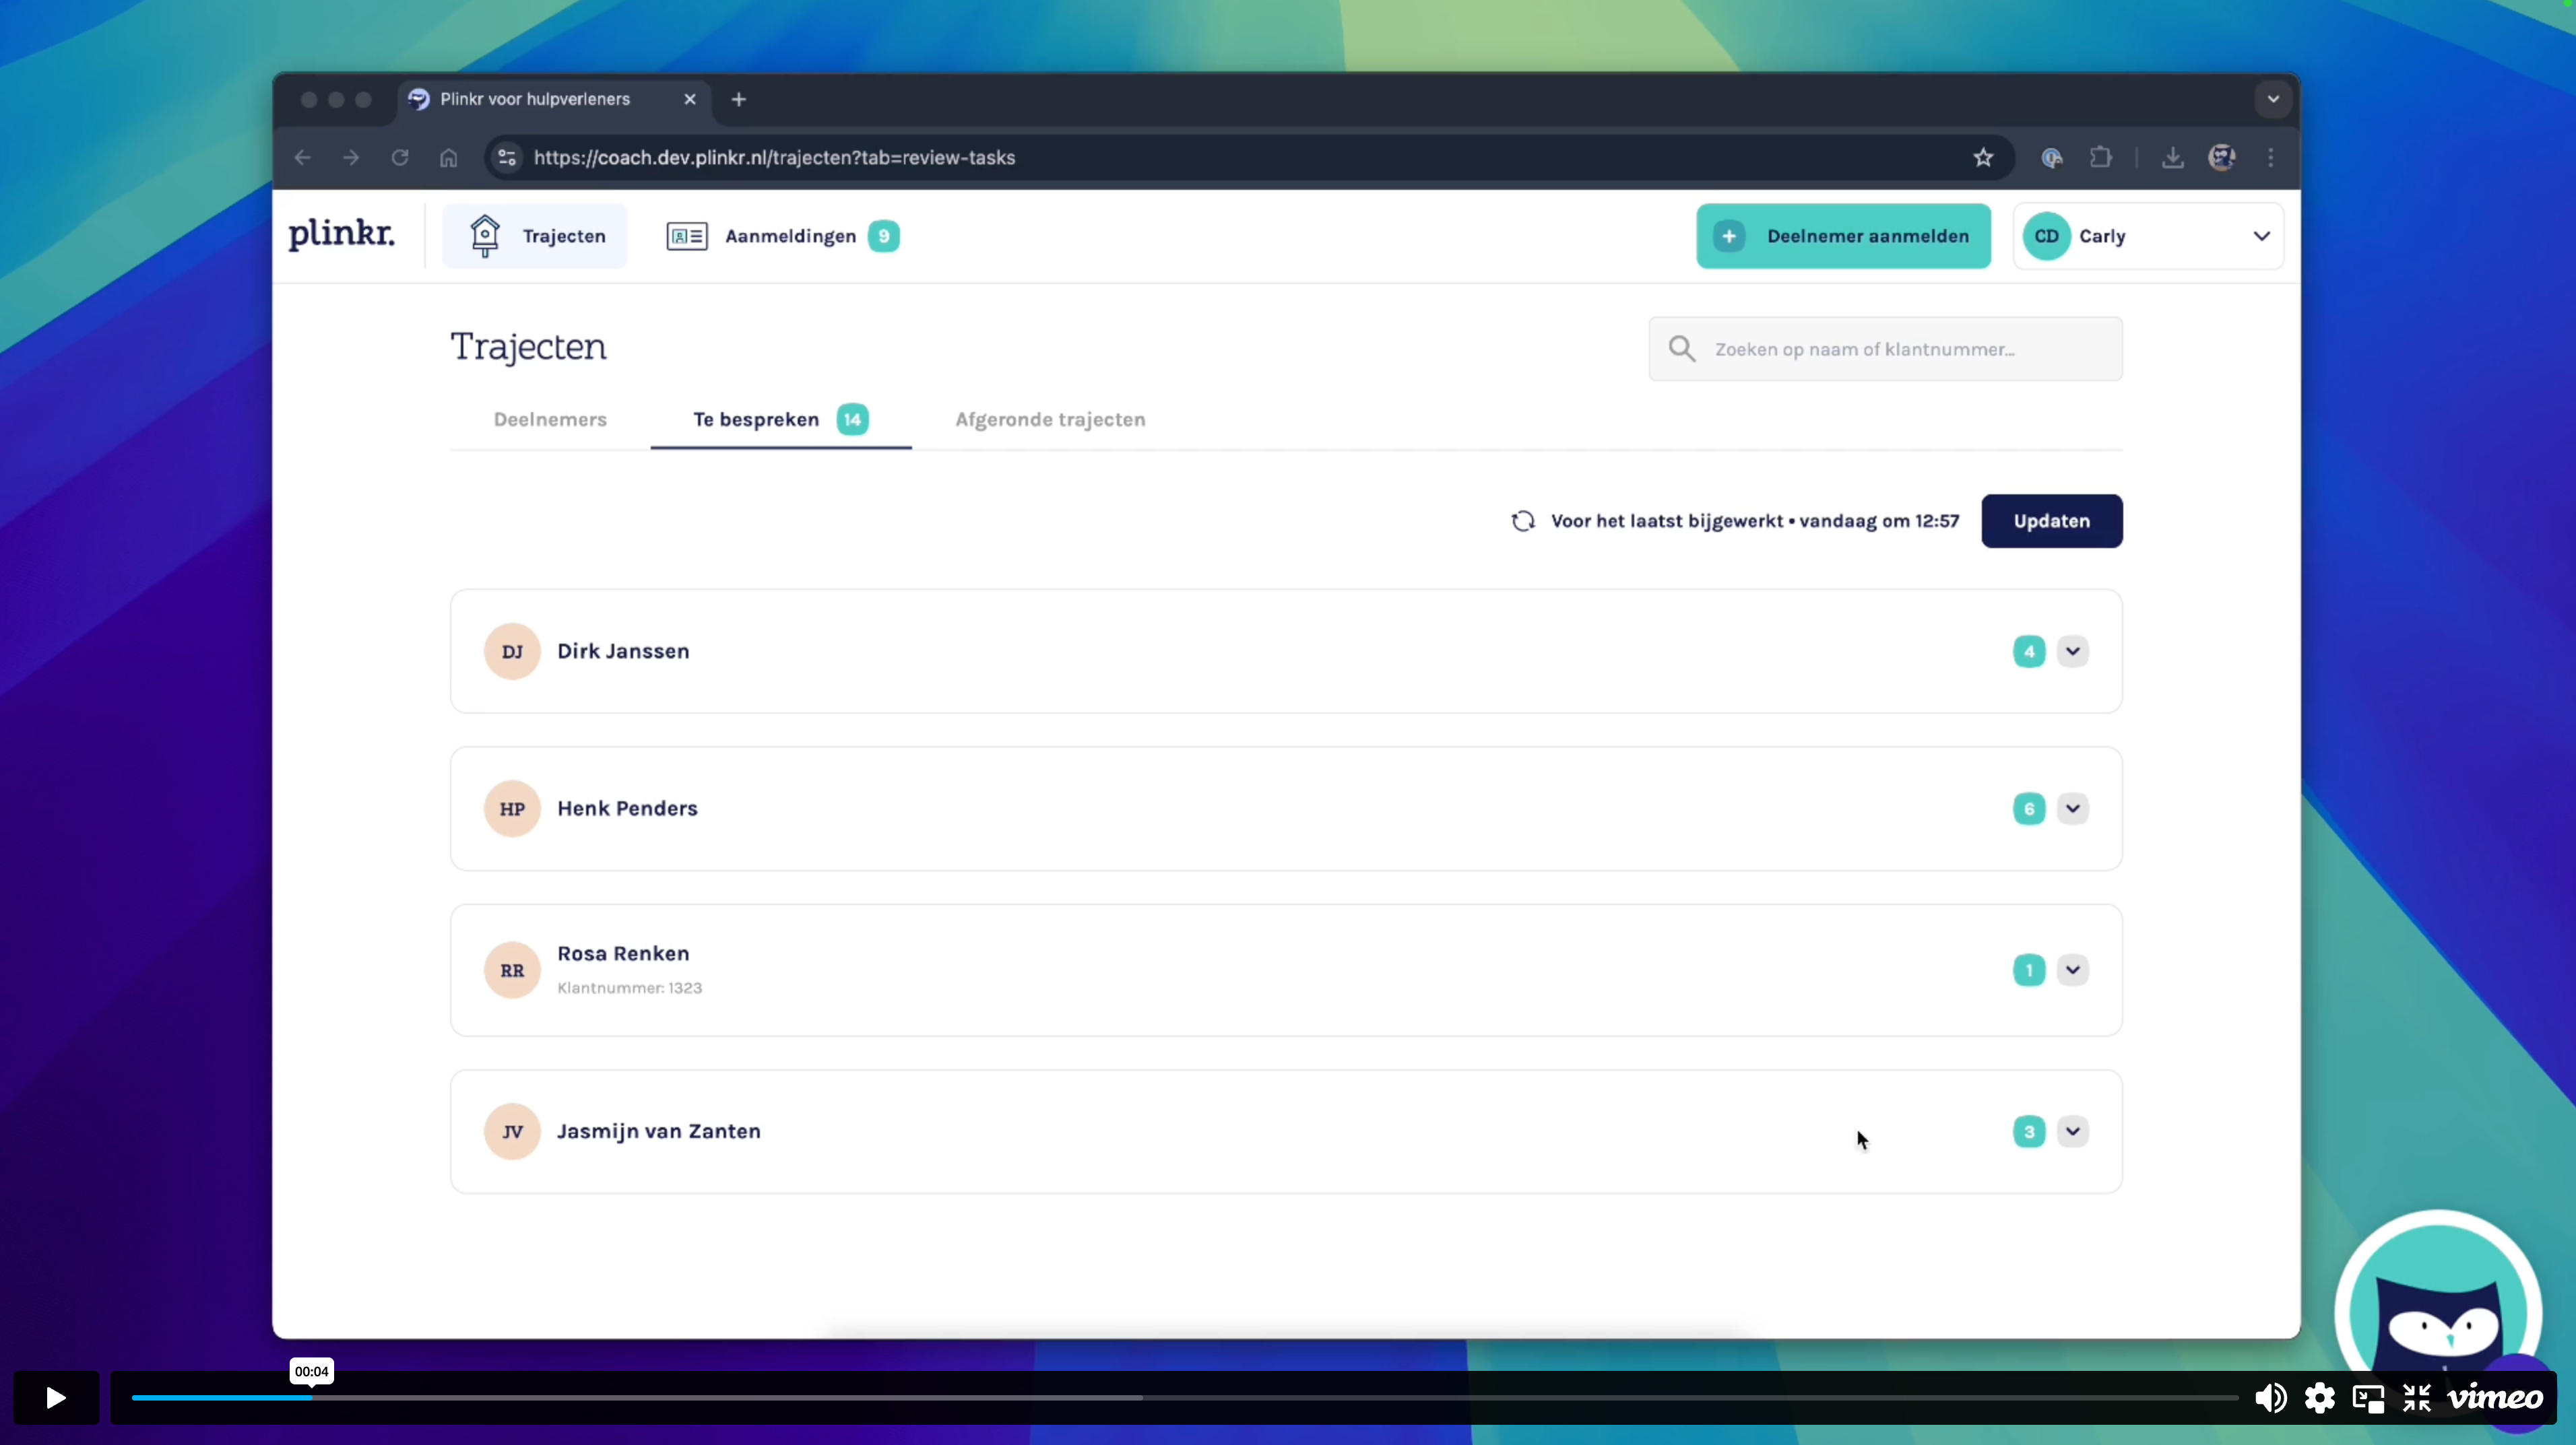Open Afgeronde trajecten tab
The height and width of the screenshot is (1445, 2576).
[1049, 419]
